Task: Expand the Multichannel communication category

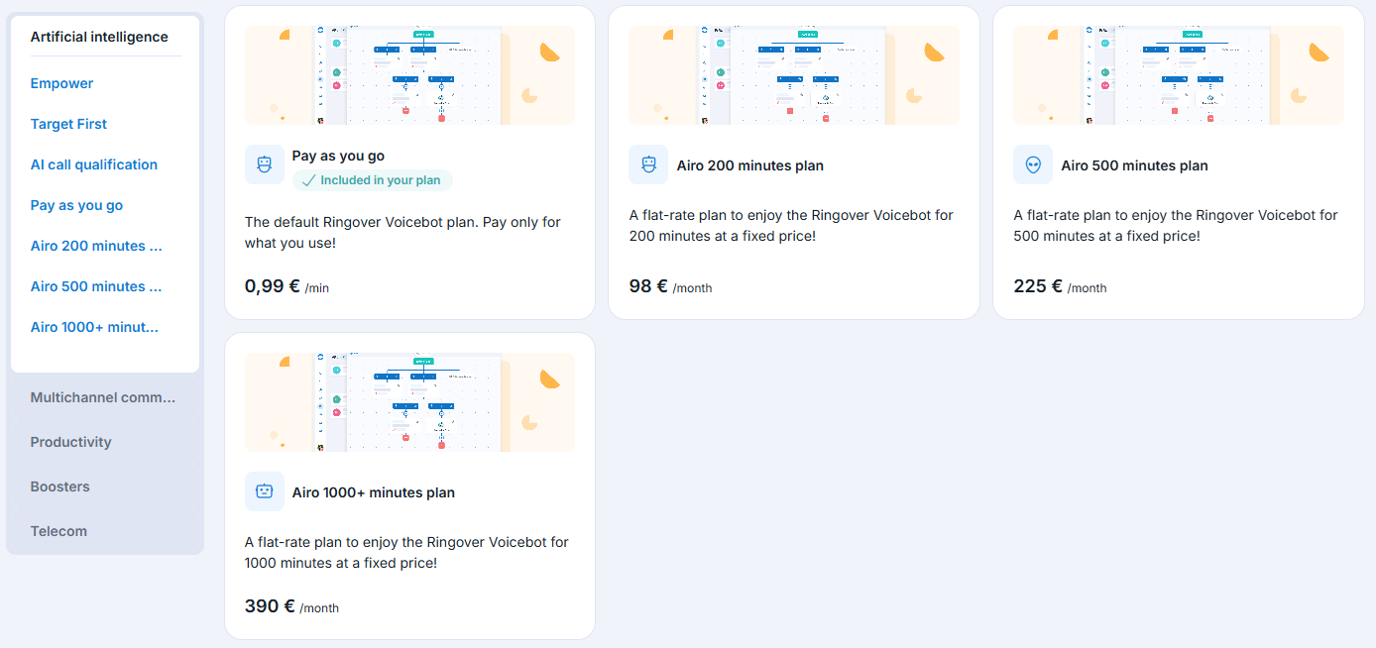Action: [x=103, y=397]
